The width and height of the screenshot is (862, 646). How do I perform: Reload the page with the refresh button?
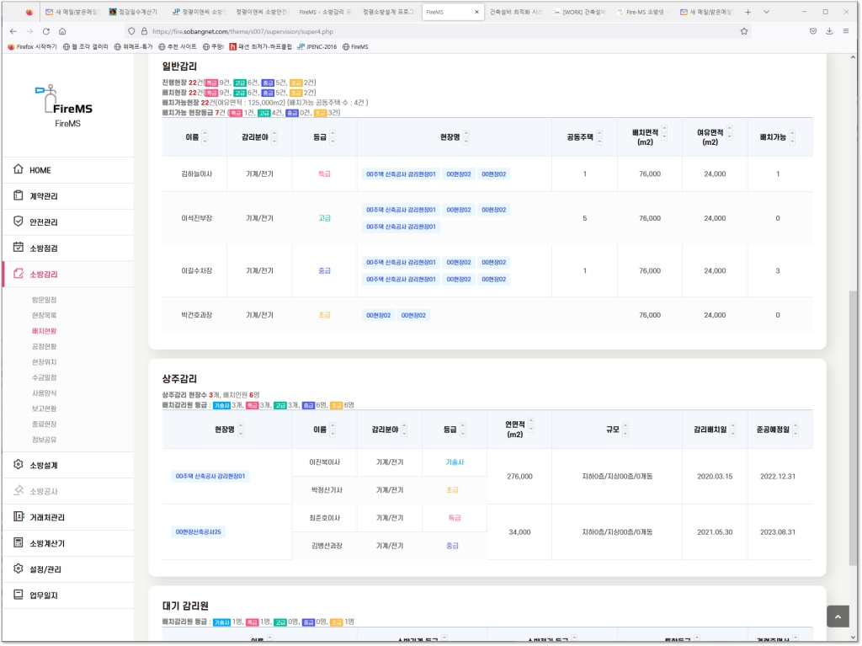pyautogui.click(x=45, y=31)
